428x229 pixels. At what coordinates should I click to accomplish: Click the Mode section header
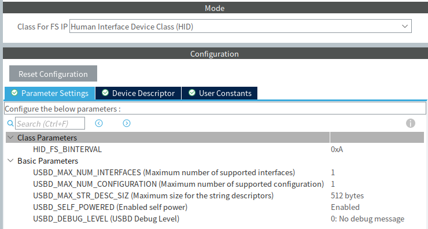[215, 8]
